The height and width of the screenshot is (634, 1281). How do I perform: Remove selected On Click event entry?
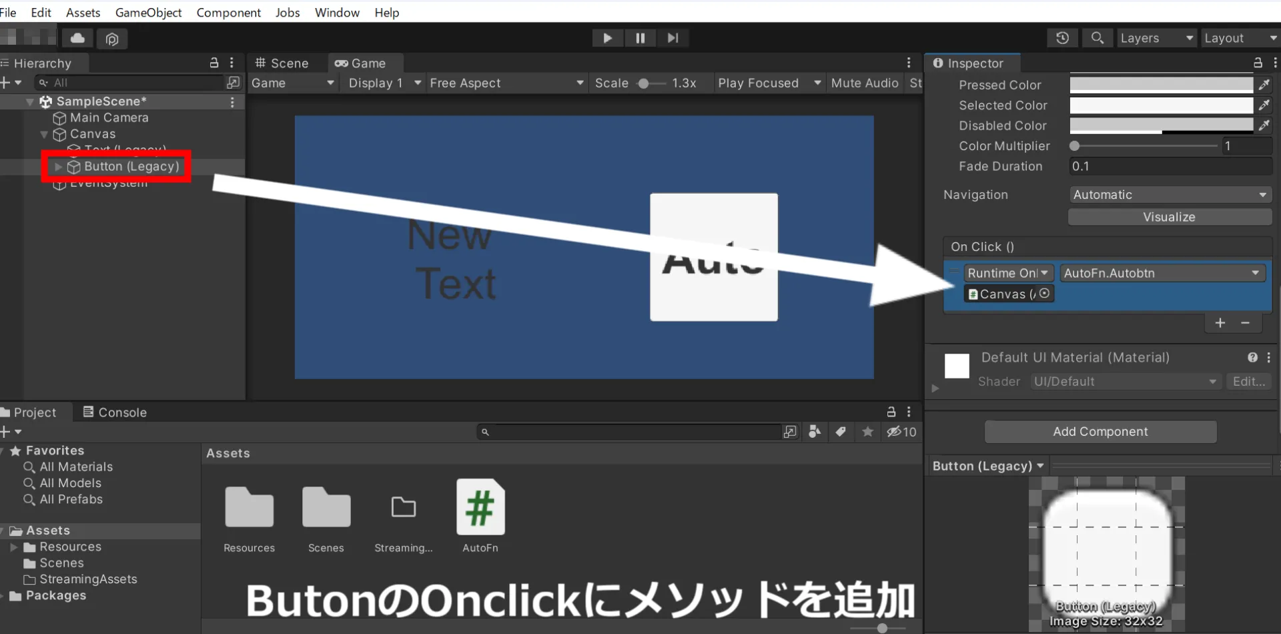pos(1245,323)
